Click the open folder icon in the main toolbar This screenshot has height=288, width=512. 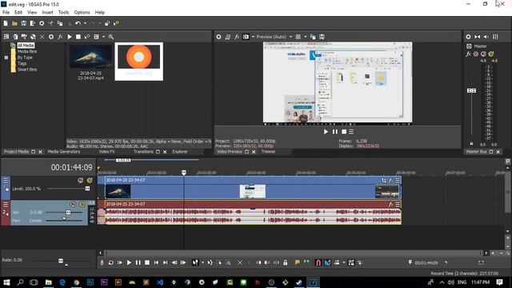coord(14,23)
